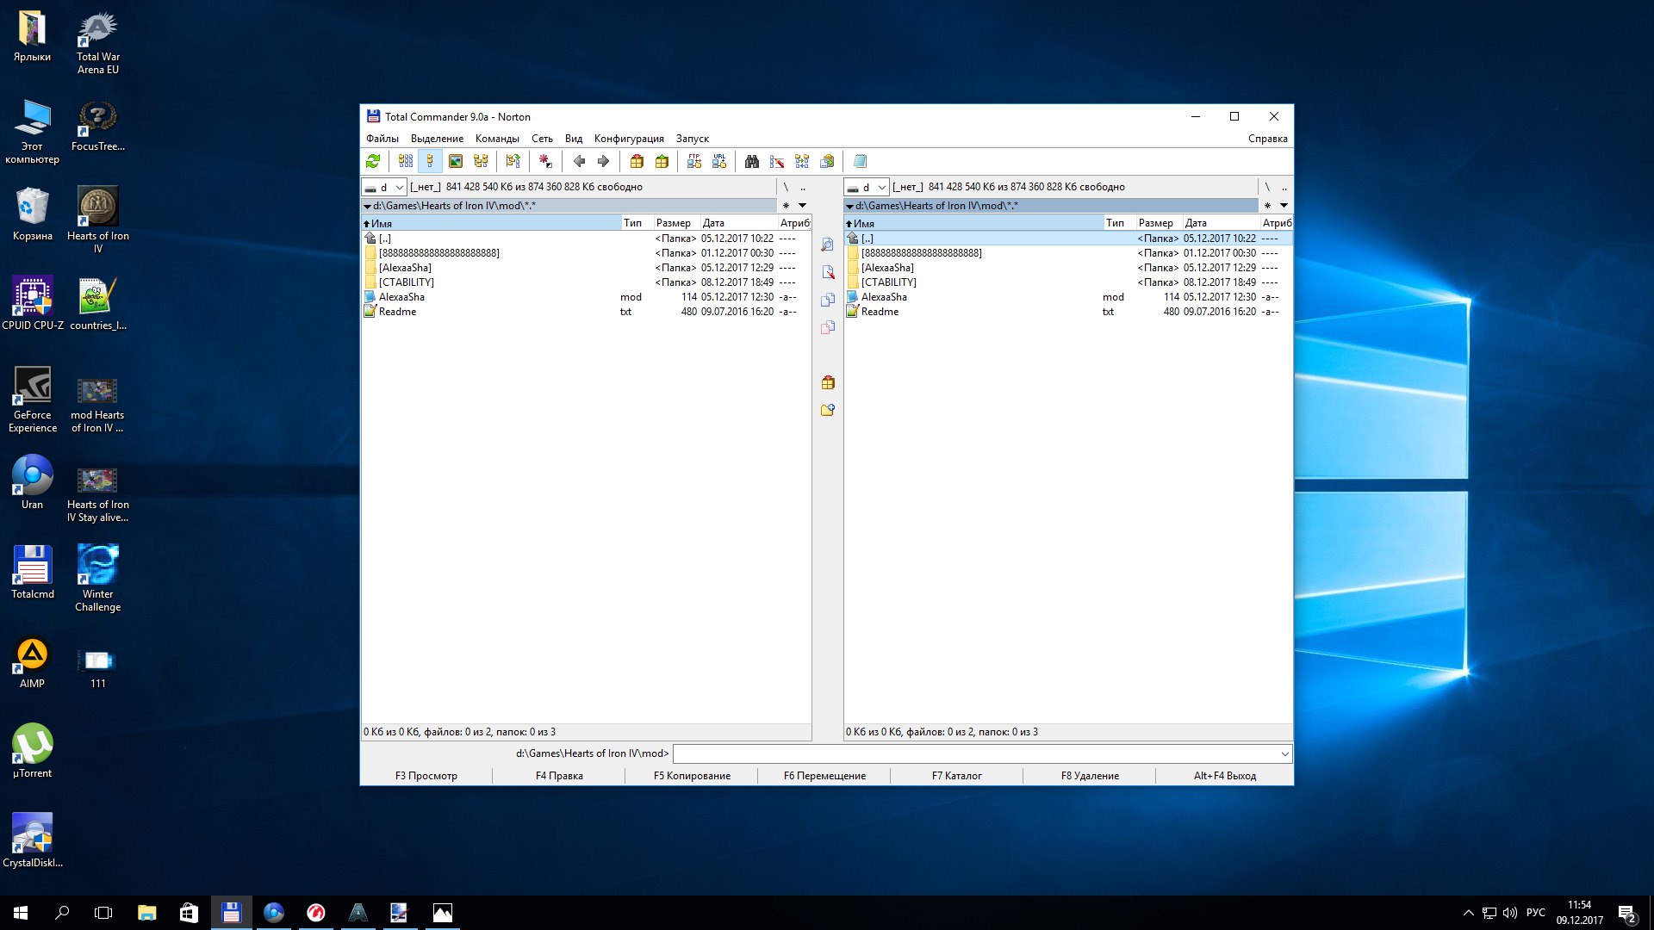Click the F7 Каталог button
The height and width of the screenshot is (930, 1654).
point(957,776)
